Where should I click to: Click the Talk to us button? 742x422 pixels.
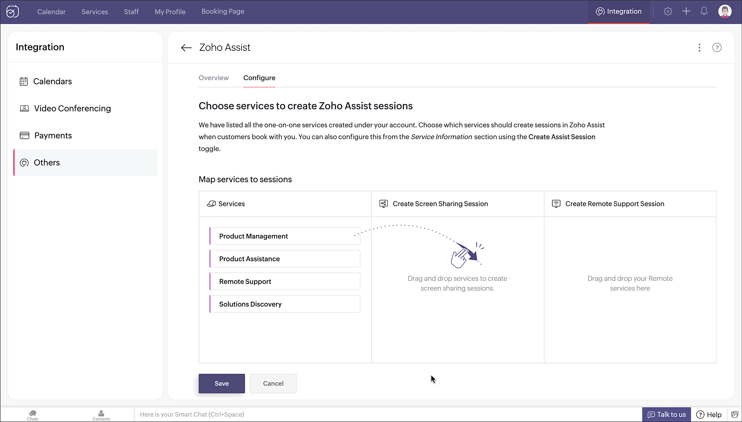(666, 415)
